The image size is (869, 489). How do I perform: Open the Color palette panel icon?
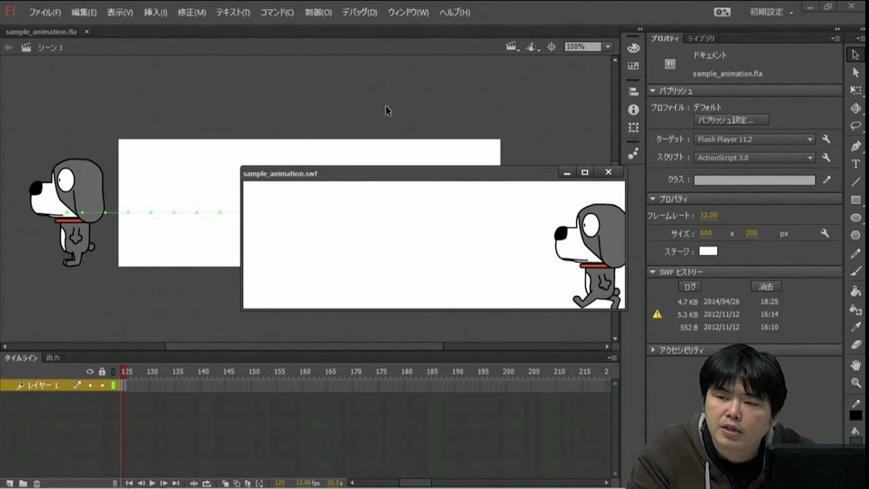633,48
